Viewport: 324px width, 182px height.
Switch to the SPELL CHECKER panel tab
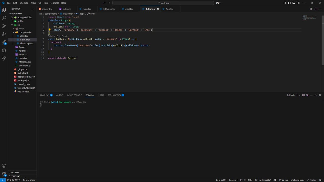click(x=116, y=95)
